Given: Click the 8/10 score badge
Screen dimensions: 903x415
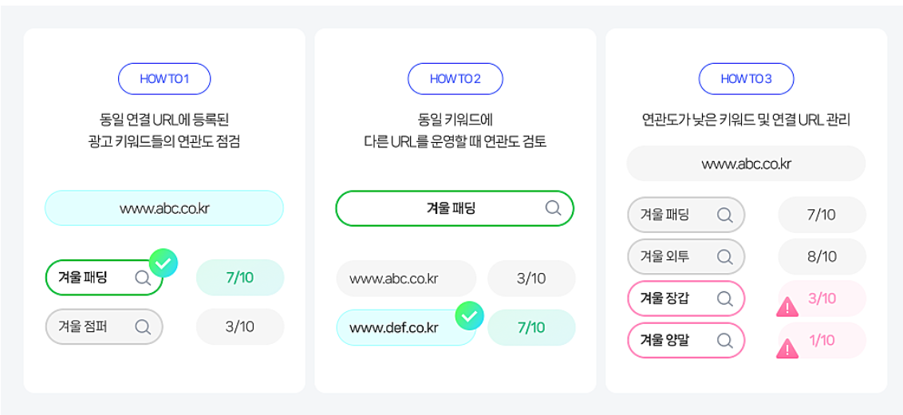Looking at the screenshot, I should coord(822,256).
